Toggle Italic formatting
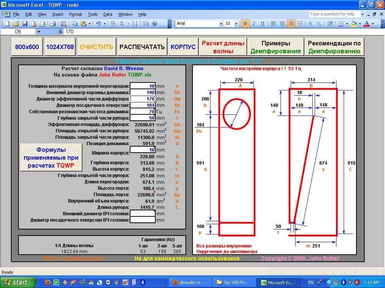The image size is (385, 288). coord(254,24)
